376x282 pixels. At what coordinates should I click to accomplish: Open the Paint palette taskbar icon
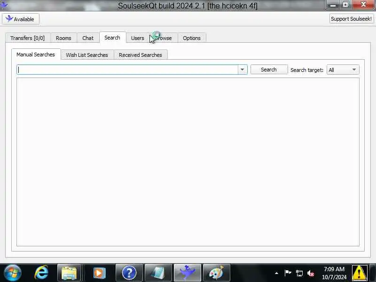pos(217,273)
